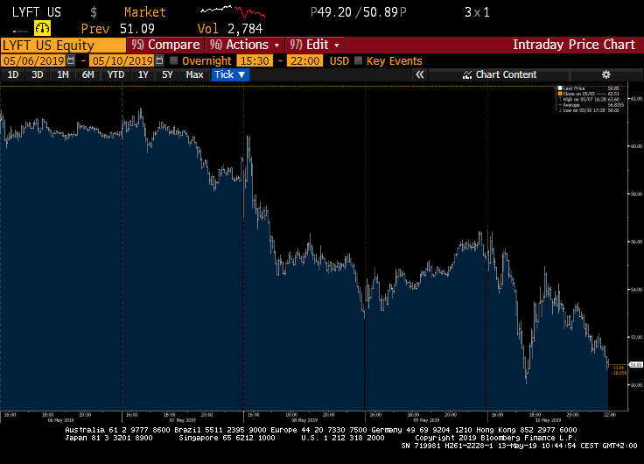The image size is (644, 464).
Task: Switch to 5Y time range
Action: pos(167,74)
